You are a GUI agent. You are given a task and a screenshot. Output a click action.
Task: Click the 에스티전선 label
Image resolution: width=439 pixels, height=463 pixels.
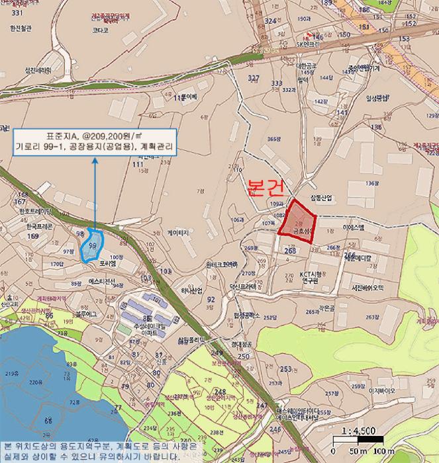pyautogui.click(x=102, y=281)
